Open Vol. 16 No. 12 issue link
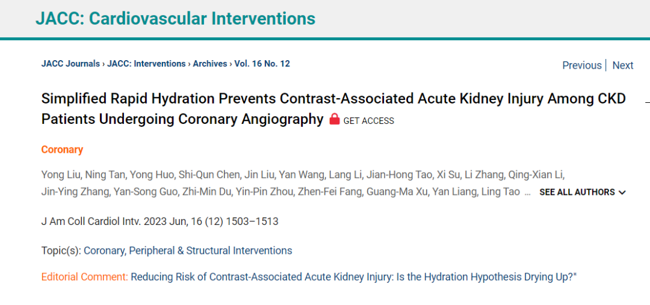The width and height of the screenshot is (650, 305). pos(262,64)
